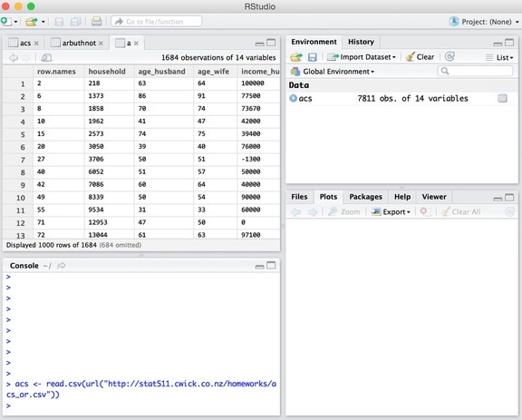Image resolution: width=522 pixels, height=420 pixels.
Task: Click the console working directory arrow icon
Action: (62, 266)
